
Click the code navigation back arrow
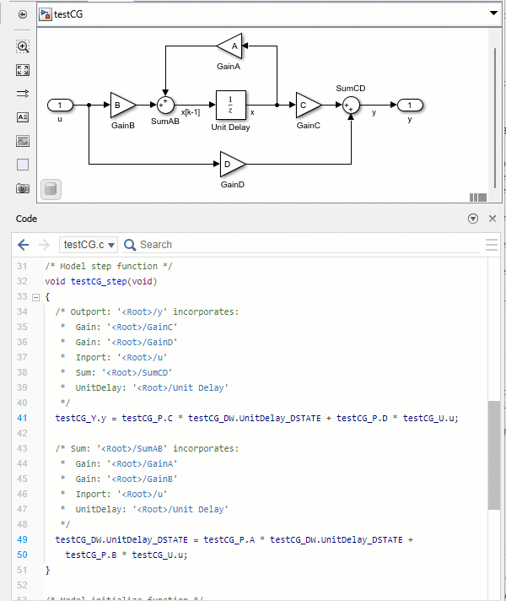[x=24, y=245]
